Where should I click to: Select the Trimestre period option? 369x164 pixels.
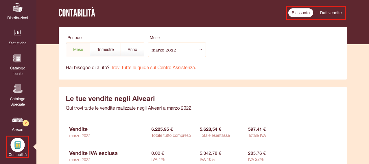tap(106, 49)
